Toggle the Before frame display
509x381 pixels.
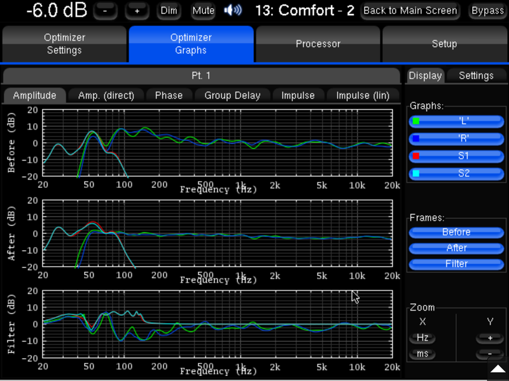click(x=456, y=232)
